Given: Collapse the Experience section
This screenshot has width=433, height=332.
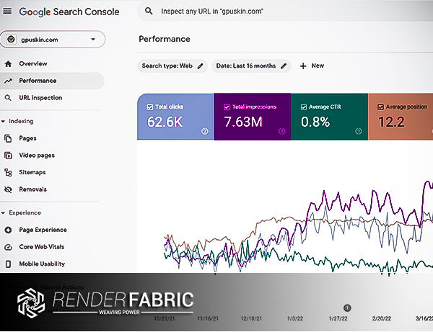Looking at the screenshot, I should pos(21,212).
